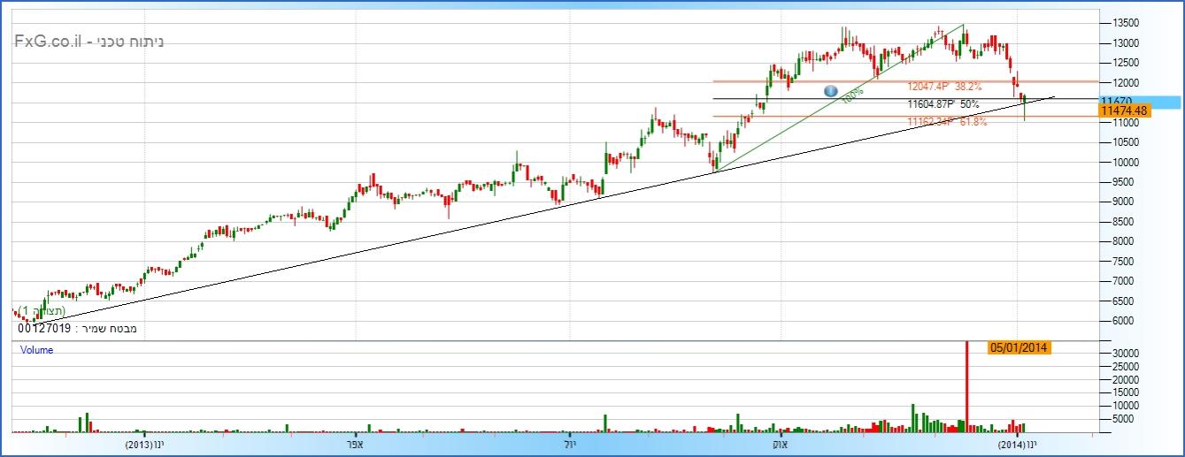This screenshot has height=457, width=1185.
Task: Select the green 100% Fibonacci trendline label
Action: pyautogui.click(x=851, y=95)
